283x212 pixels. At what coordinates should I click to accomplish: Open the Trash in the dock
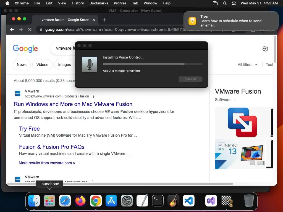coord(249,201)
